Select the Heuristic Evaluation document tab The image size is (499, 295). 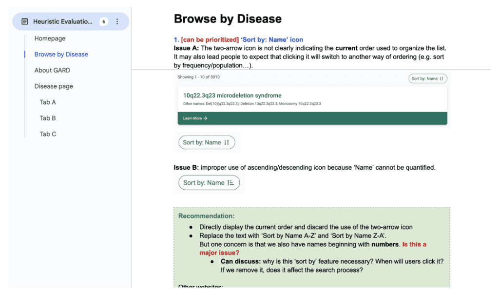pos(71,21)
